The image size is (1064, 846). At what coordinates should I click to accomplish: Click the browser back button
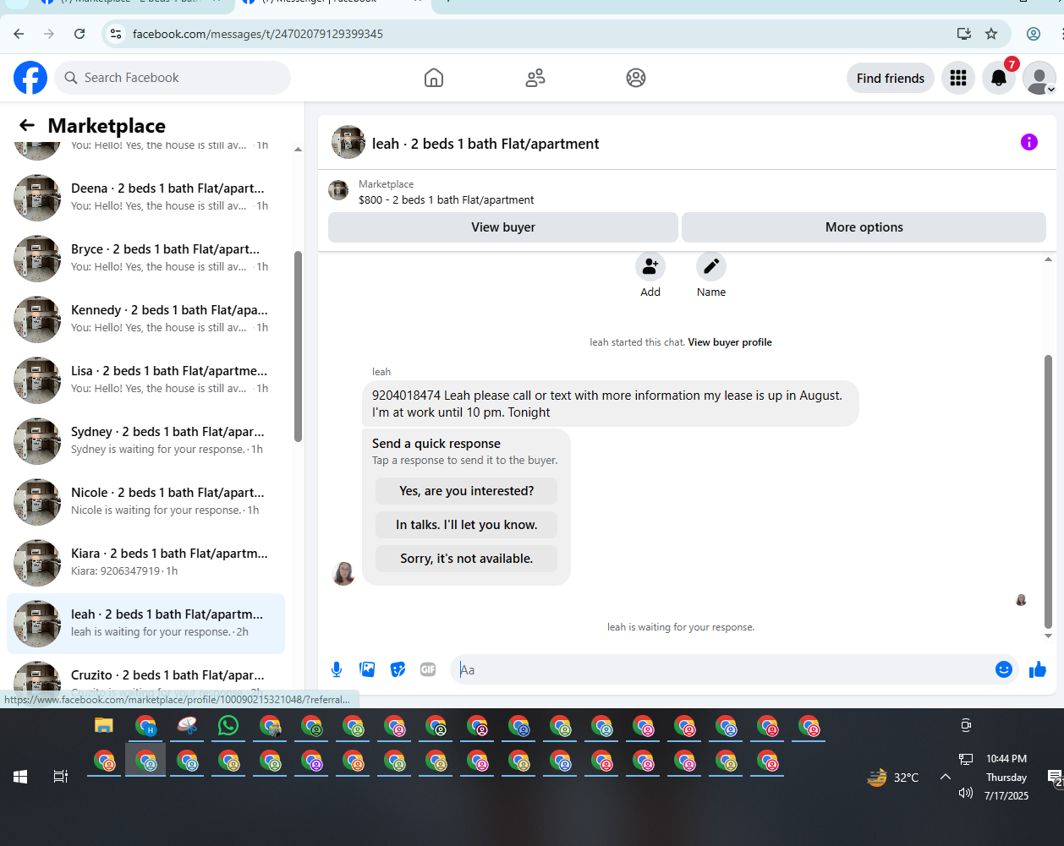coord(19,34)
